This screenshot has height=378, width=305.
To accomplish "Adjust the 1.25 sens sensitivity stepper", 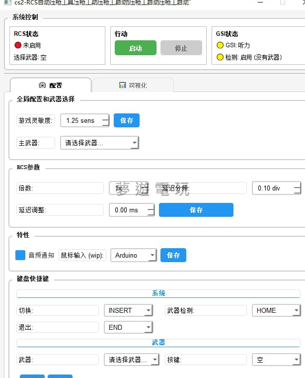I will click(105, 120).
